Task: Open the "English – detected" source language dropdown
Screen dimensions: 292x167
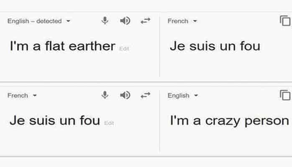Action: [x=68, y=21]
